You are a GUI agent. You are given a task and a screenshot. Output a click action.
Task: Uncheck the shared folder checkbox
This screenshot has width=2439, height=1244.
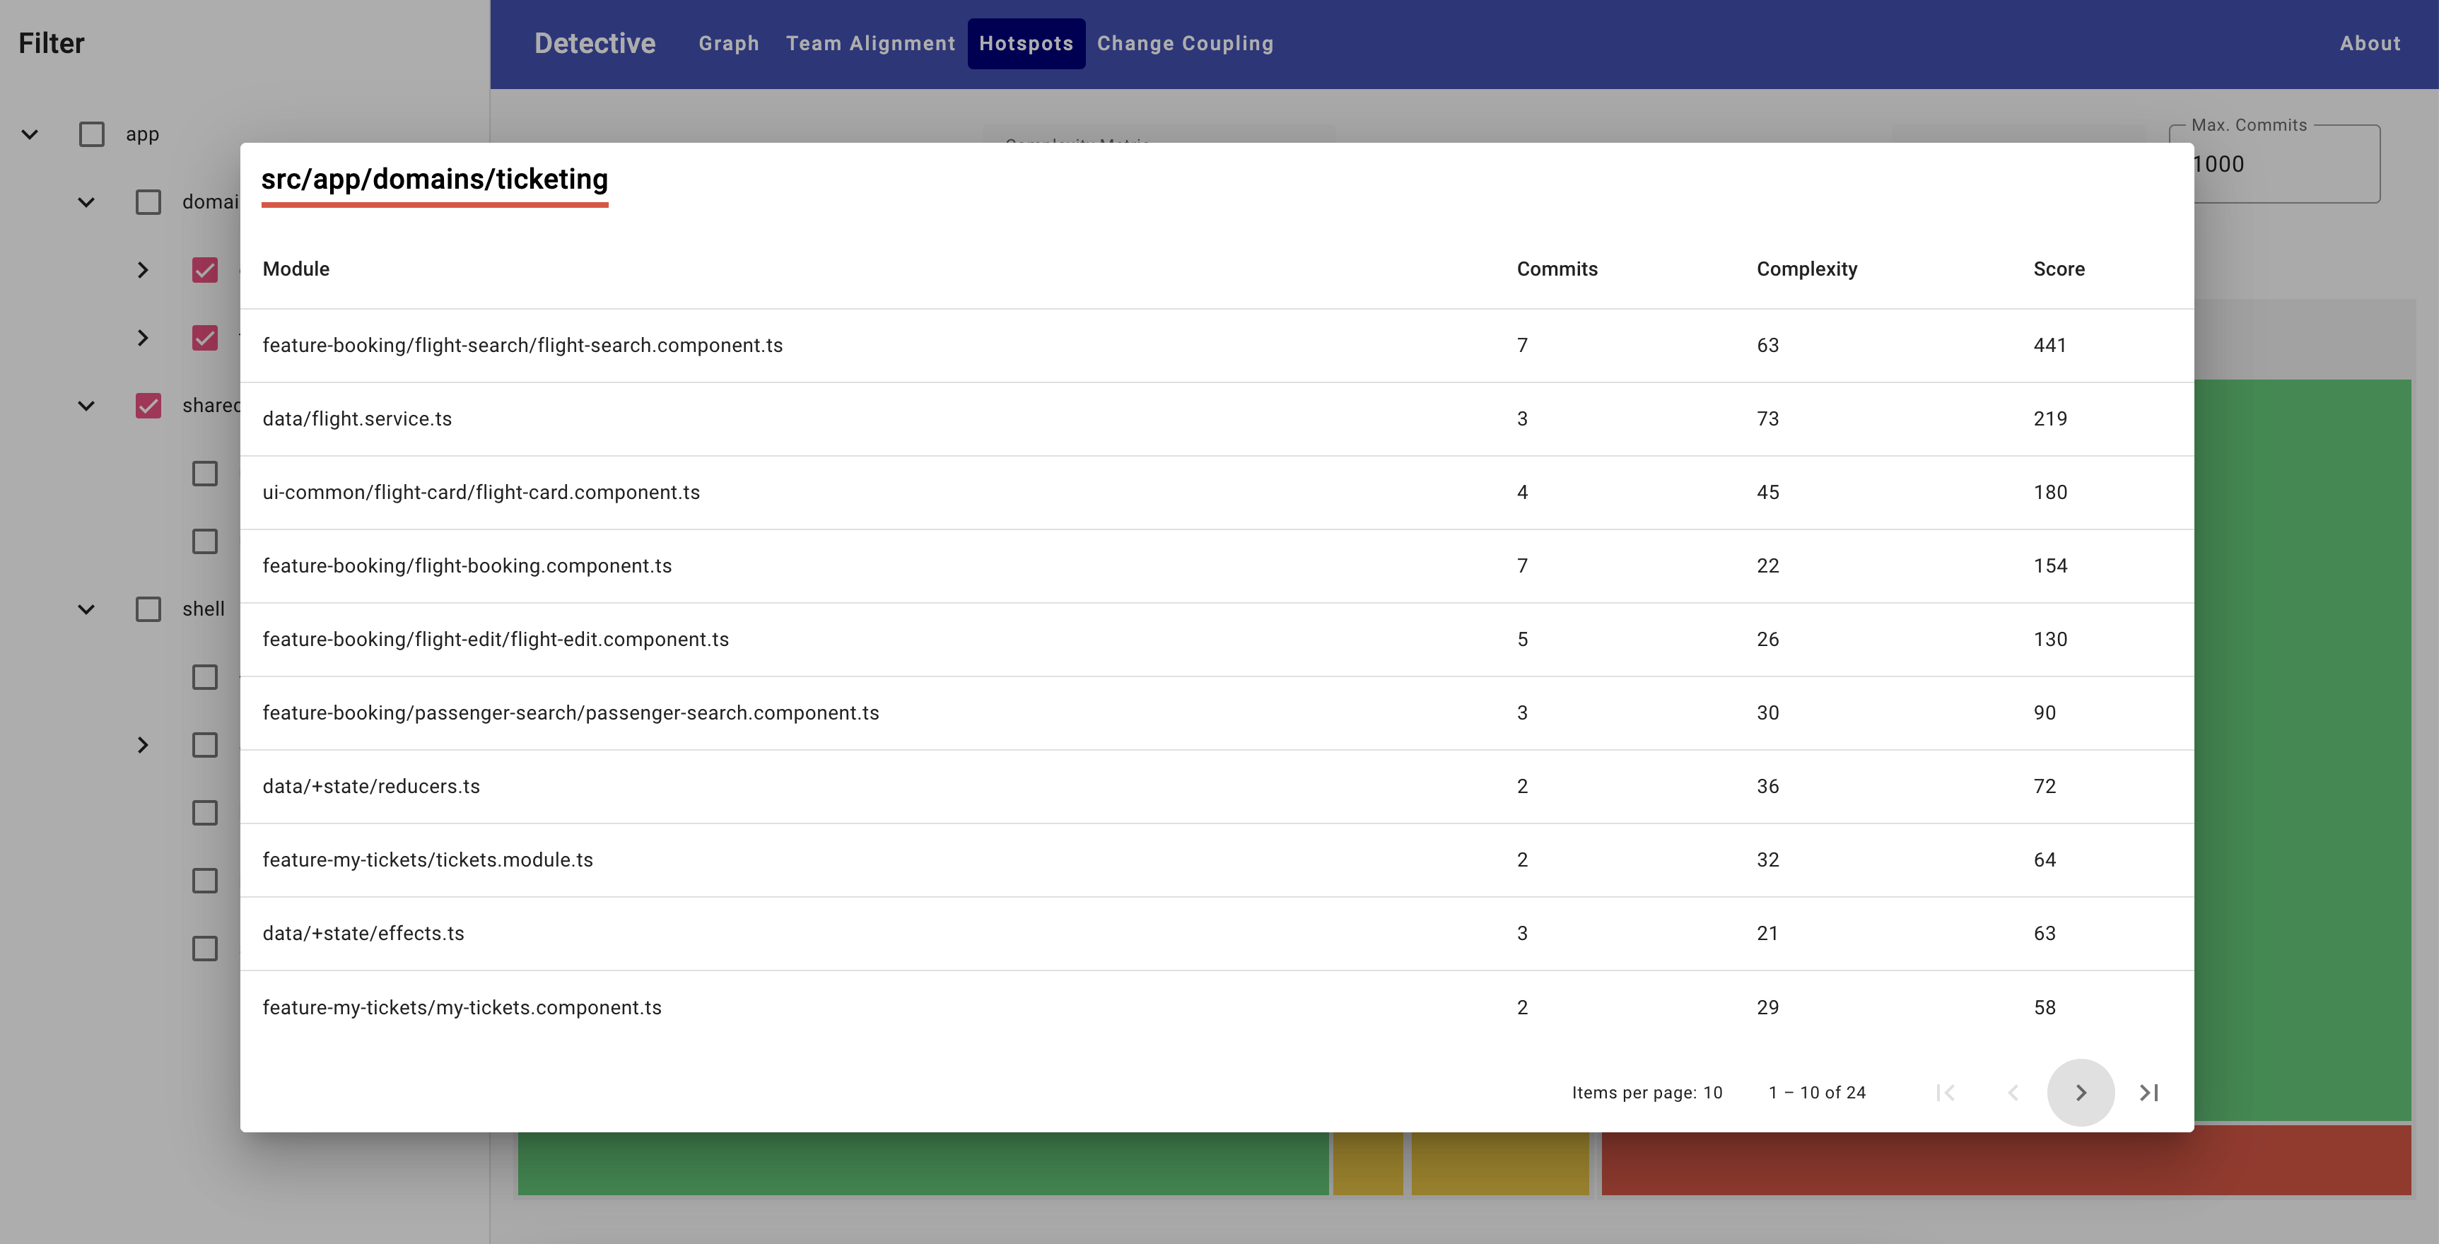tap(148, 406)
